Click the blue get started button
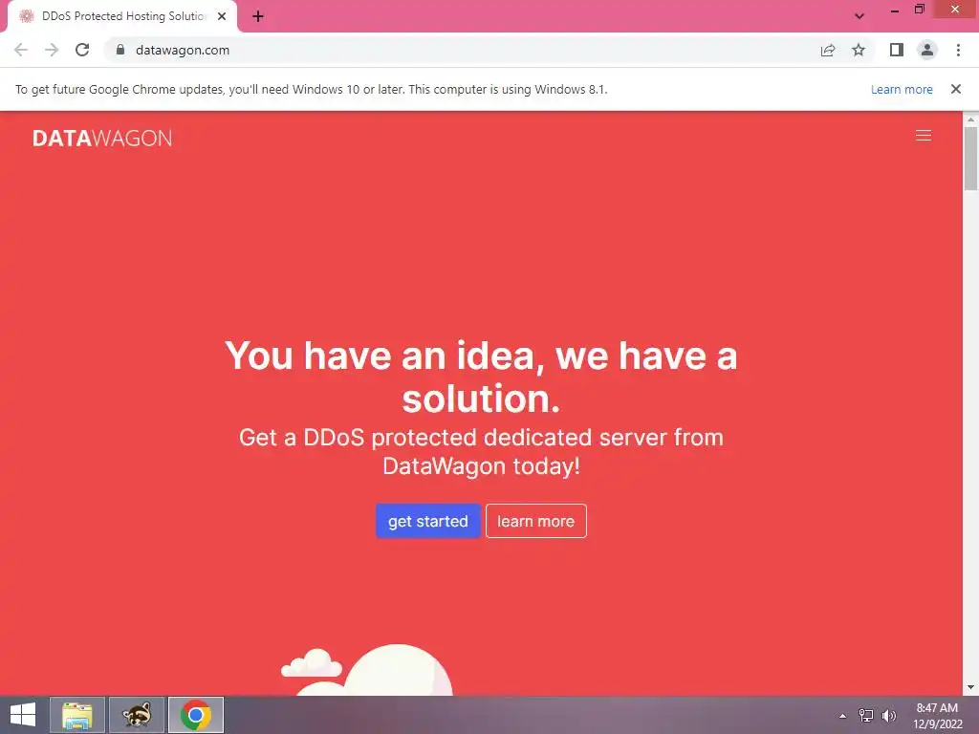Viewport: 979px width, 734px height. pos(427,521)
